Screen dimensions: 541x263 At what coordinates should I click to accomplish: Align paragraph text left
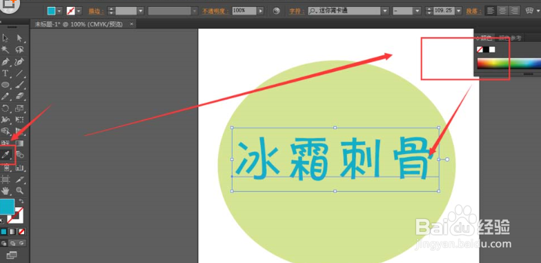click(490, 11)
